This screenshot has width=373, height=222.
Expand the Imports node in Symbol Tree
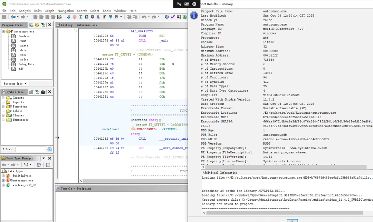pyautogui.click(x=3, y=98)
